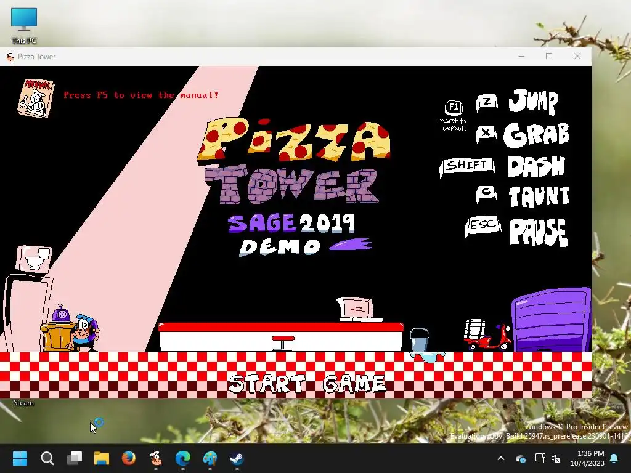Click the purple pizza oven

click(x=552, y=320)
